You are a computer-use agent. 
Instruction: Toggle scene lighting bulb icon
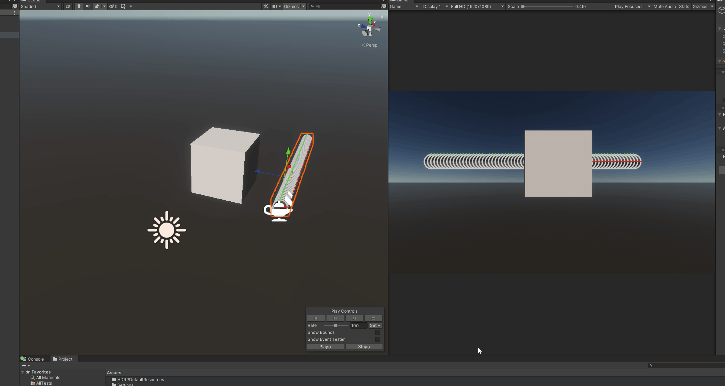pos(79,6)
